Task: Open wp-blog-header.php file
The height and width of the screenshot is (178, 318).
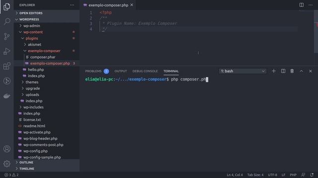Action: point(40,138)
